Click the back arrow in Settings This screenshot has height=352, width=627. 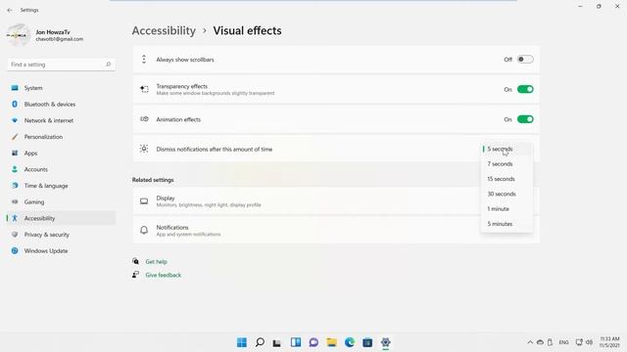click(x=10, y=10)
